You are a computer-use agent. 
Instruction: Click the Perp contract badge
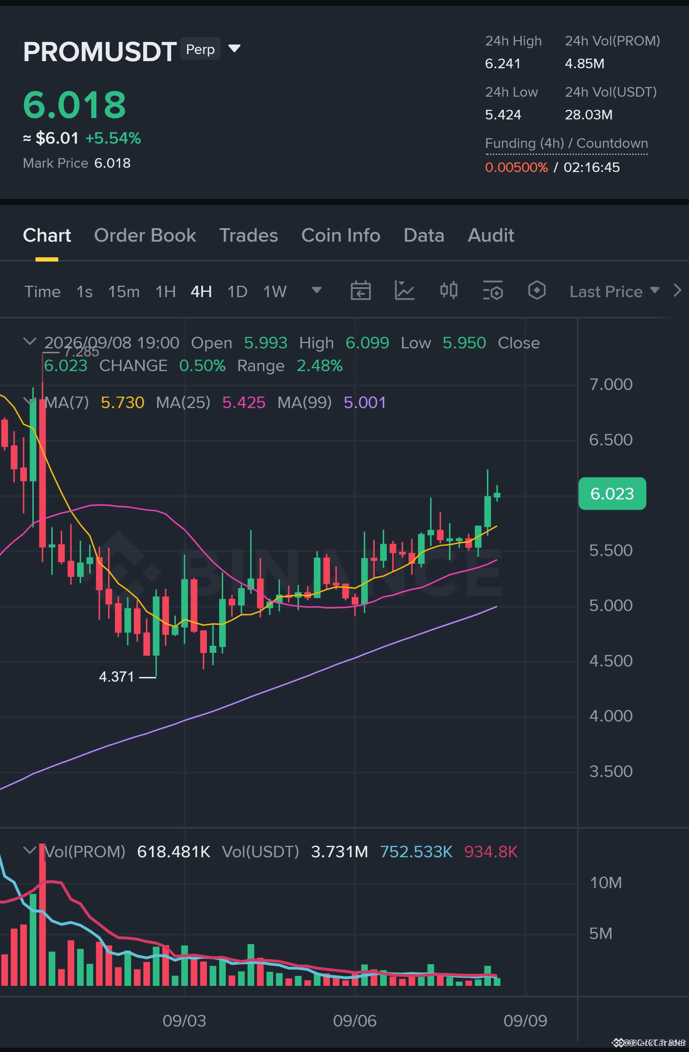[201, 49]
